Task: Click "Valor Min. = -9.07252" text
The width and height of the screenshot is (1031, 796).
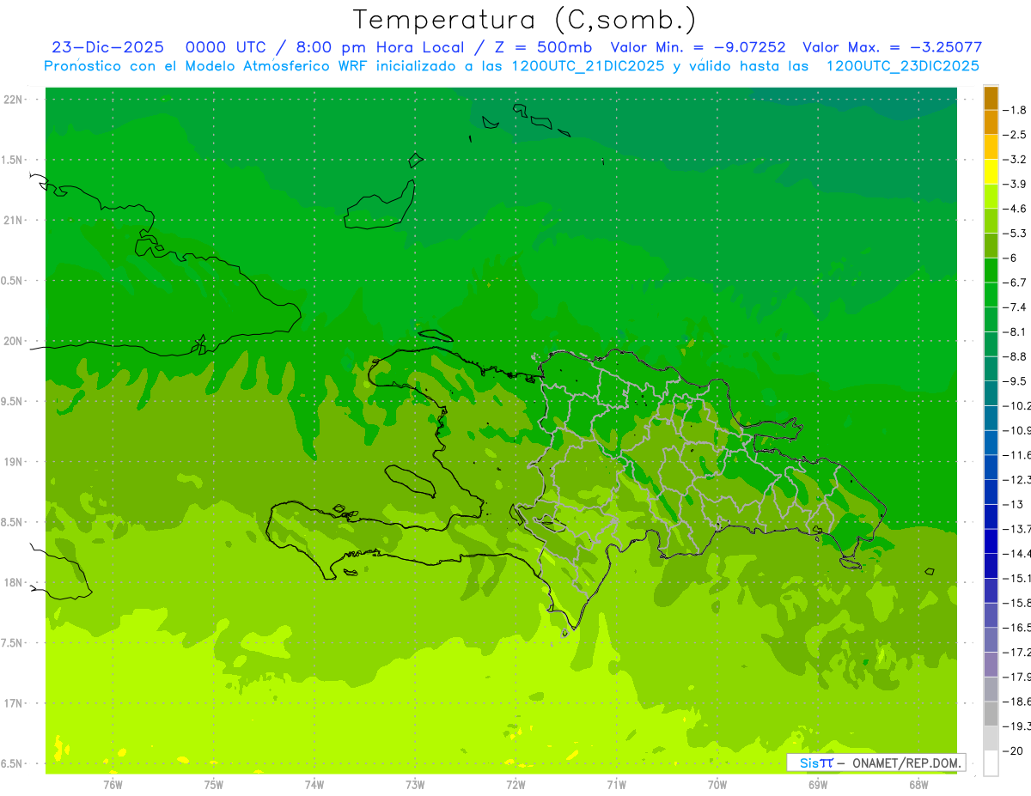Action: [x=698, y=48]
